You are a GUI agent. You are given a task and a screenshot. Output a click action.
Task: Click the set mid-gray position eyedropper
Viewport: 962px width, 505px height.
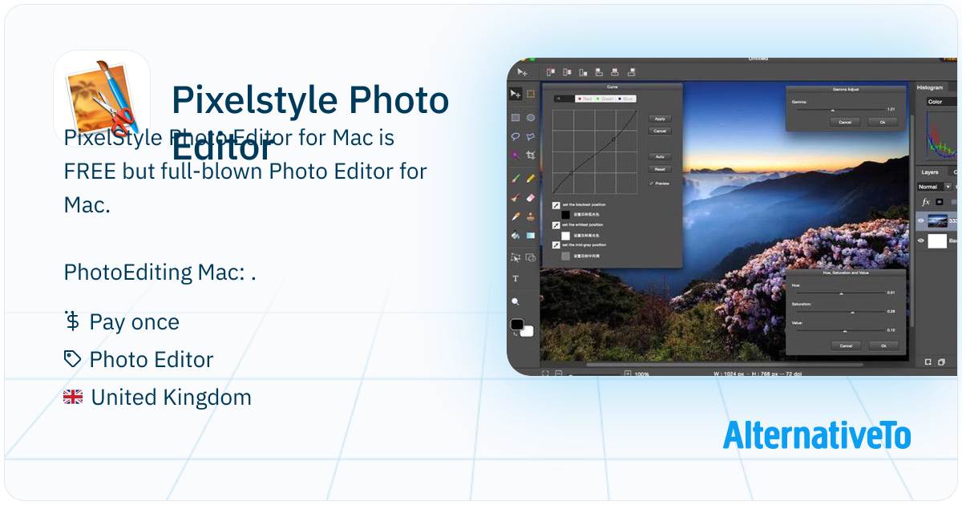tap(556, 244)
